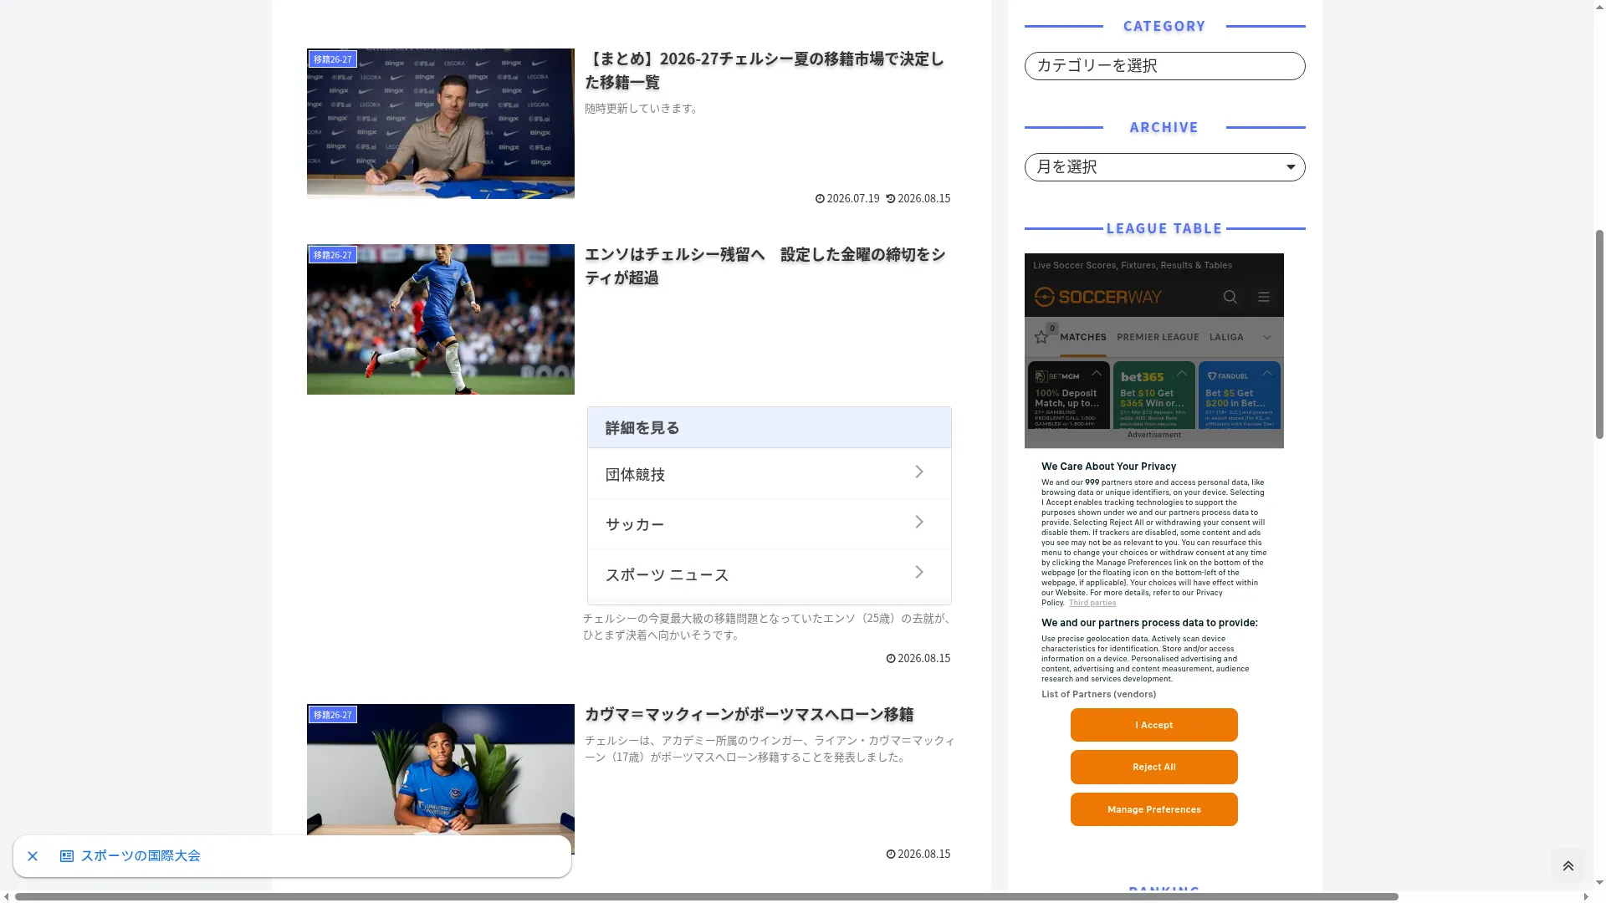
Task: Switch to the LALIGA tab
Action: 1226,337
